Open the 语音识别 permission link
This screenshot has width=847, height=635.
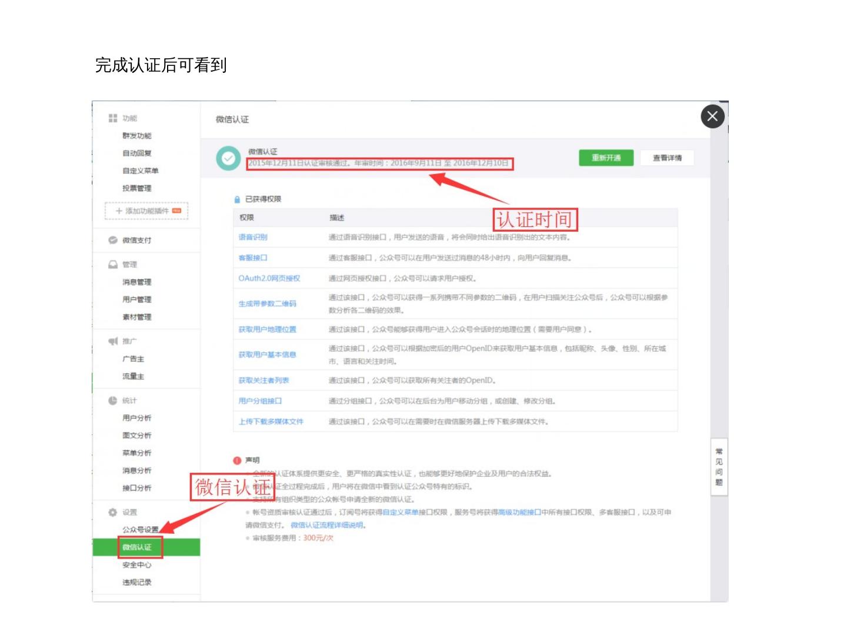(x=253, y=237)
